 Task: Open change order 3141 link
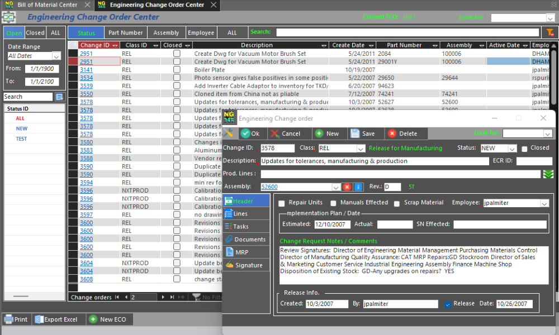86,70
